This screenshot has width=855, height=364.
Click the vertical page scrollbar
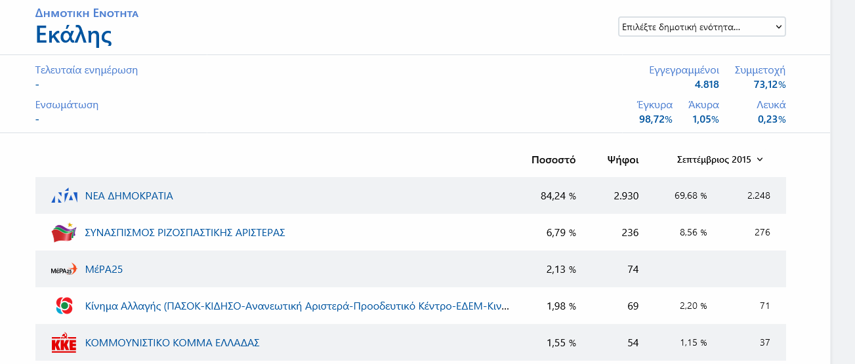tap(843, 182)
